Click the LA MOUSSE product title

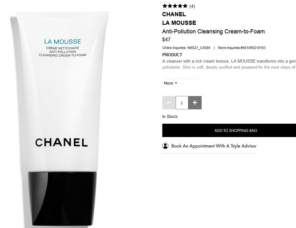(x=179, y=23)
